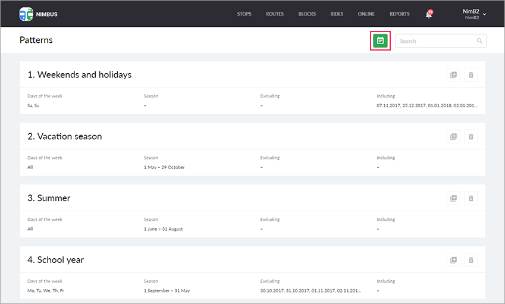The image size is (505, 304).
Task: Expand the NimB2 user menu arrow
Action: 484,14
